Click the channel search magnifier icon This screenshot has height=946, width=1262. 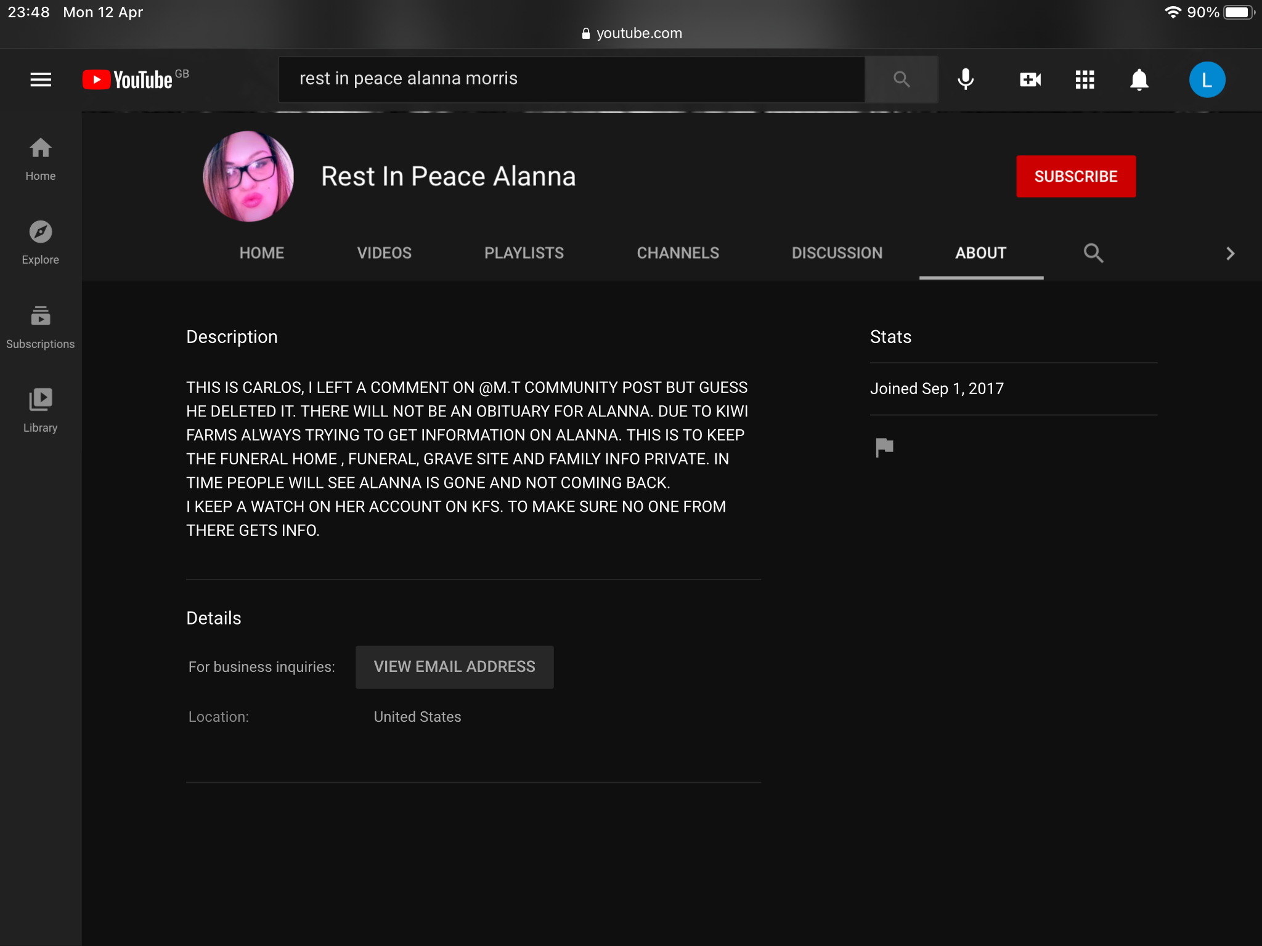click(x=1093, y=253)
